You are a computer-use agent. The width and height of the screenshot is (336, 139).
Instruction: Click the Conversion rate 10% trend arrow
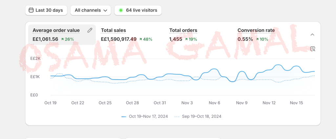pos(258,39)
